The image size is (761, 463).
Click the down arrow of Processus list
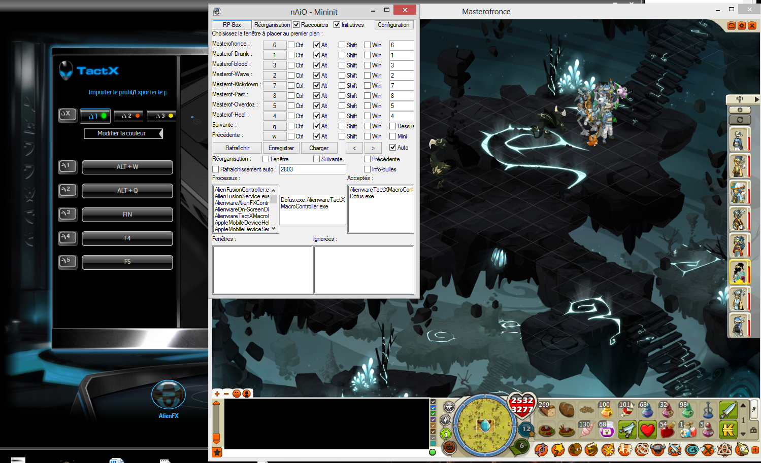(x=274, y=229)
